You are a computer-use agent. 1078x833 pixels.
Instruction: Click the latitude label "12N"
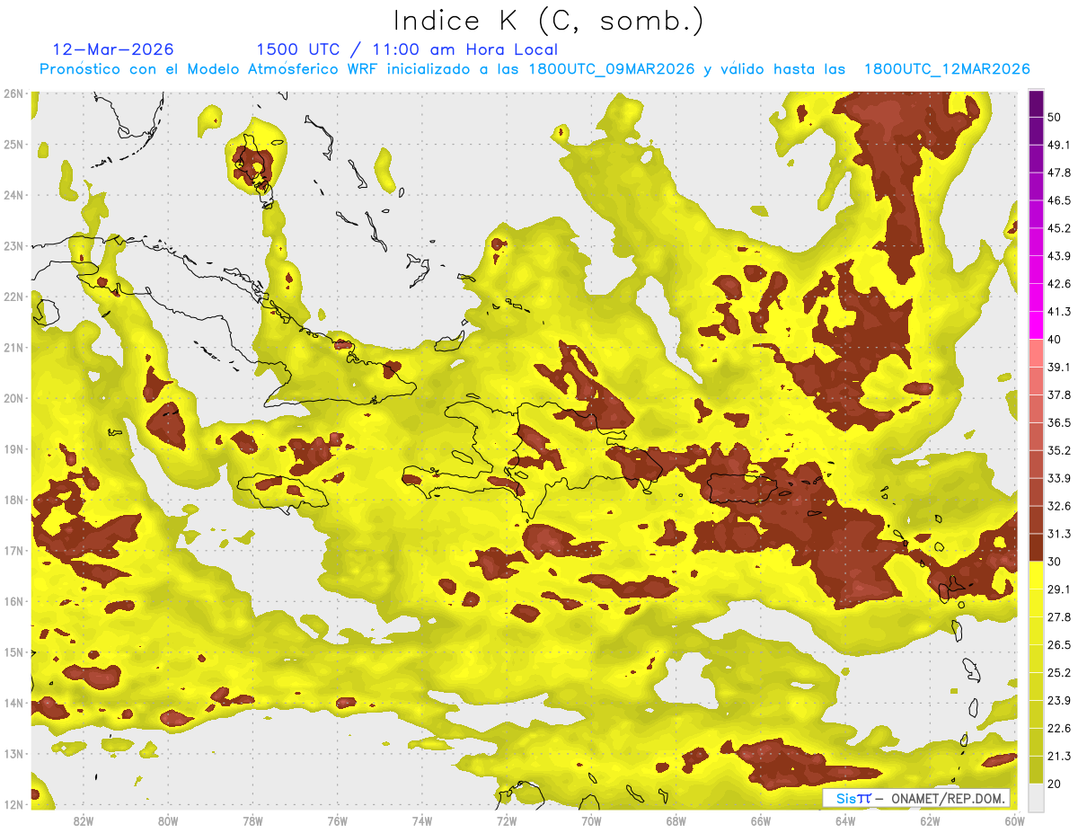click(x=13, y=804)
